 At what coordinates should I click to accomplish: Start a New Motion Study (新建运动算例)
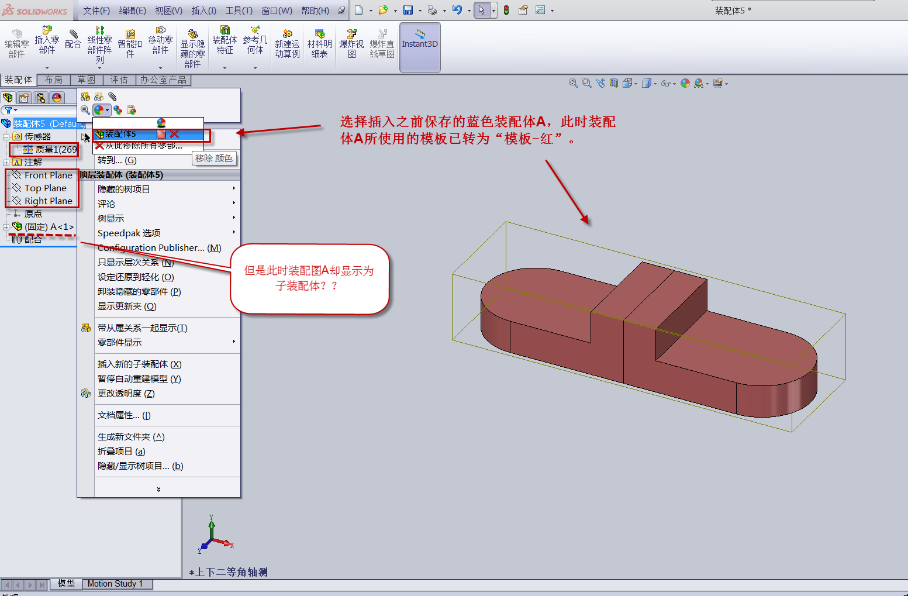pos(287,44)
